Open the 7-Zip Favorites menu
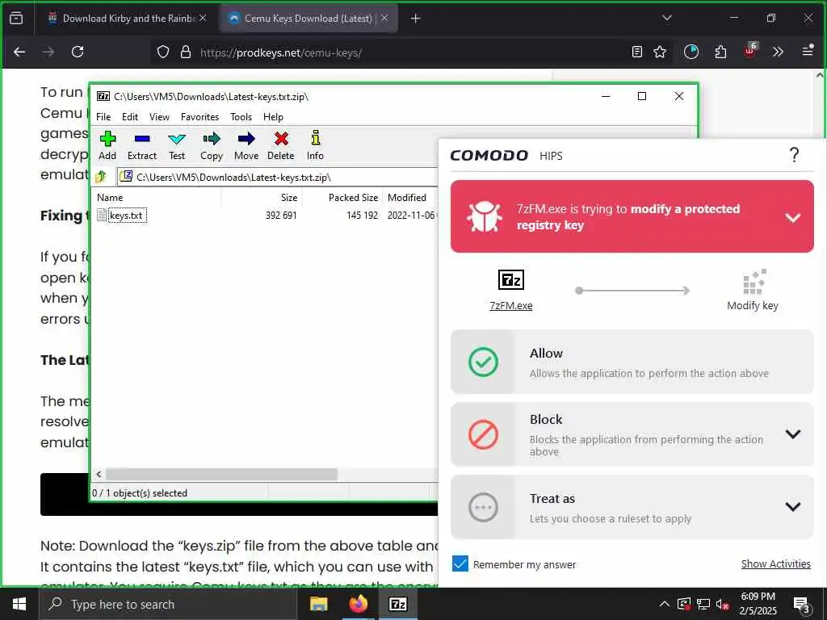This screenshot has height=620, width=827. [x=200, y=117]
